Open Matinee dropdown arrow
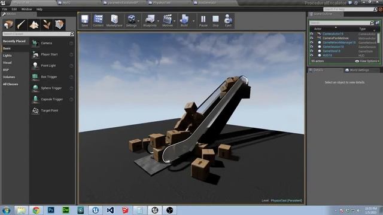383x215 pixels. point(175,21)
